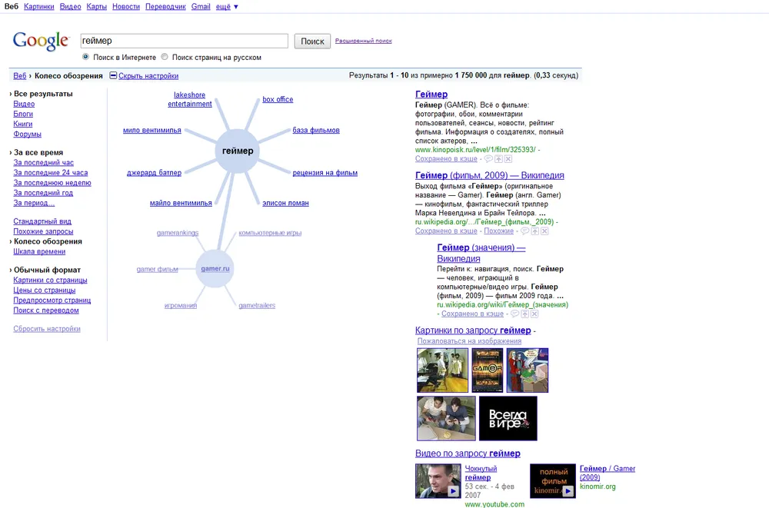Enable Предпросмотр страниц option
The height and width of the screenshot is (508, 769).
52,300
